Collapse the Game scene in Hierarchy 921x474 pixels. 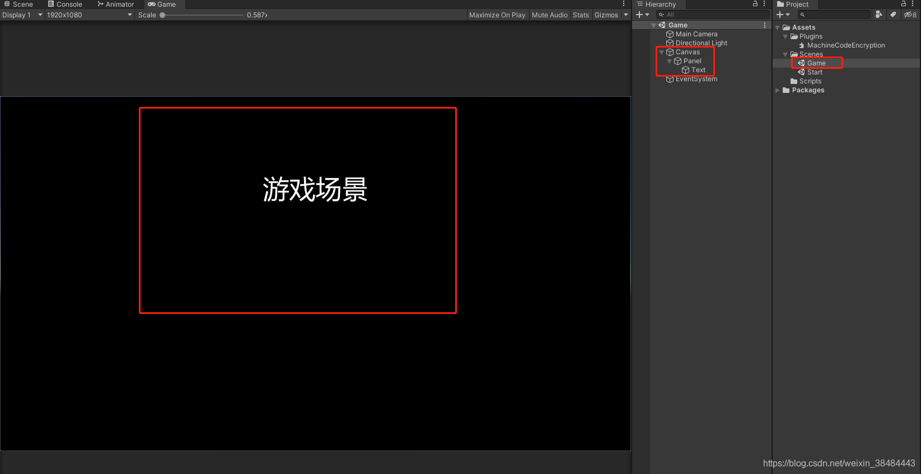pos(653,25)
